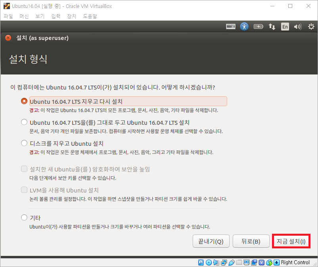Open the 입력 menu
Screen dimensions: 318x267
(56, 16)
